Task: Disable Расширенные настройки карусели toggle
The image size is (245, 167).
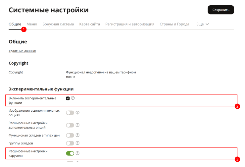Action: point(70,153)
